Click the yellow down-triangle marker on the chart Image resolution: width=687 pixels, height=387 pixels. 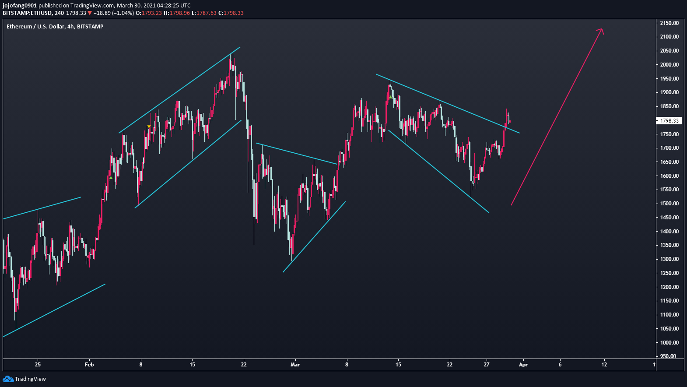[149, 127]
